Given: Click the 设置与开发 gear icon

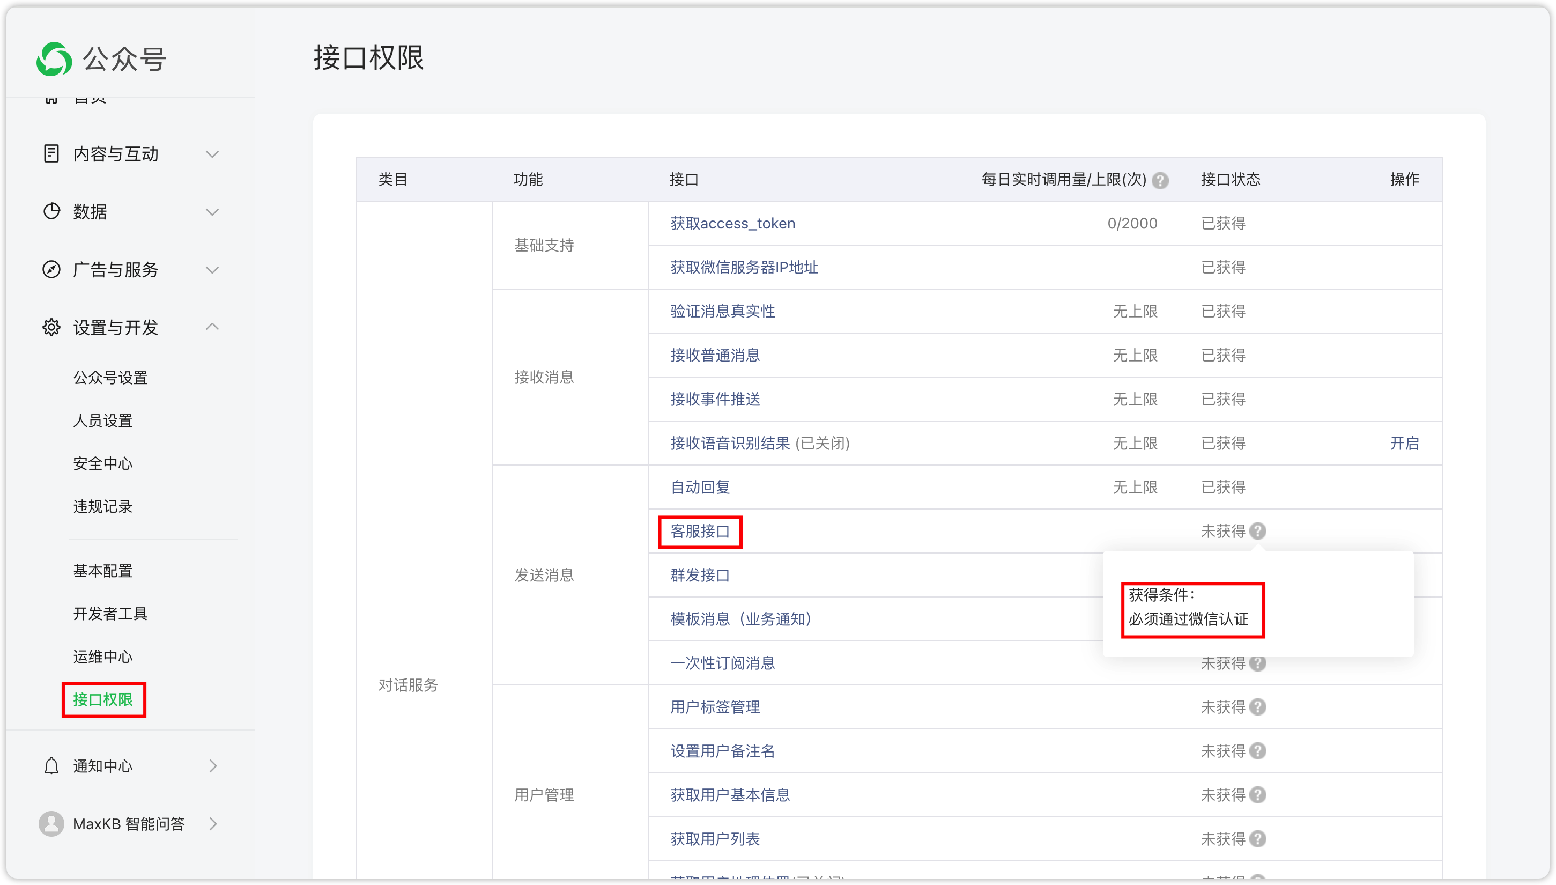Looking at the screenshot, I should [x=51, y=328].
